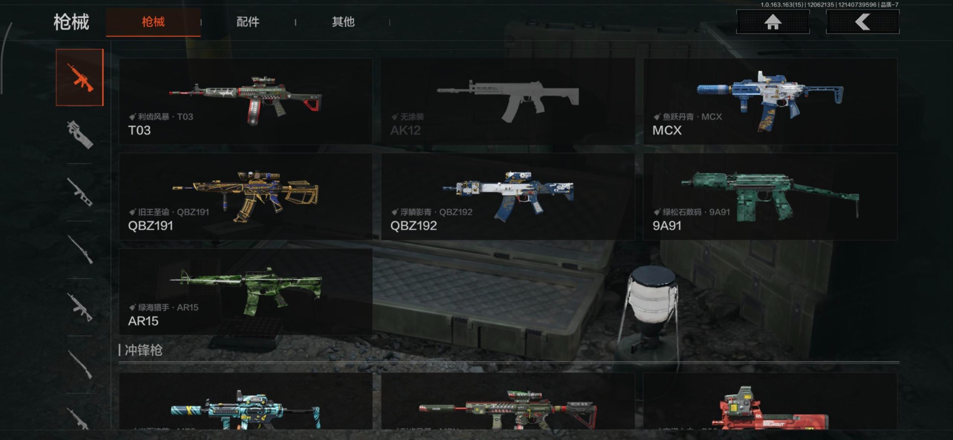This screenshot has width=953, height=440.
Task: Select the QBZ192 weapon card
Action: (508, 197)
